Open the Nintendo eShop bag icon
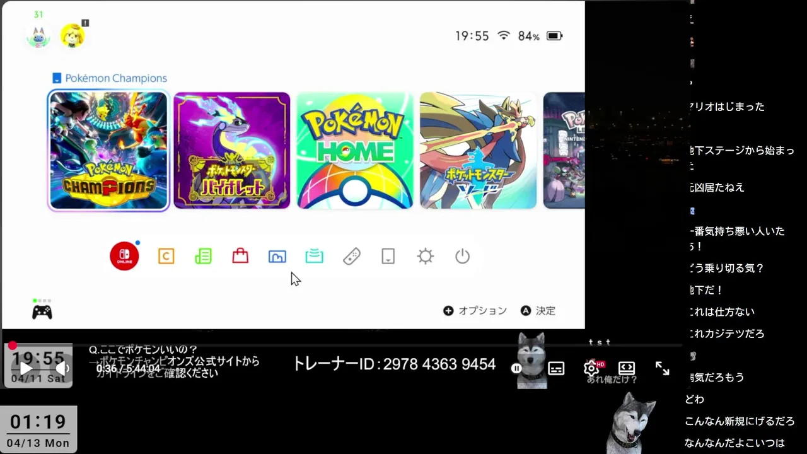This screenshot has width=807, height=454. 240,256
